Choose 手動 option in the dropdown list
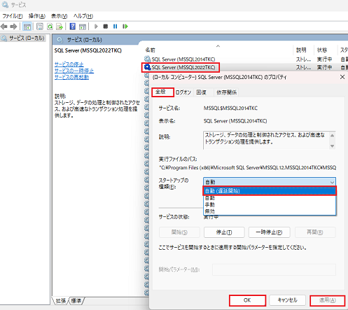348x310 pixels. 270,204
